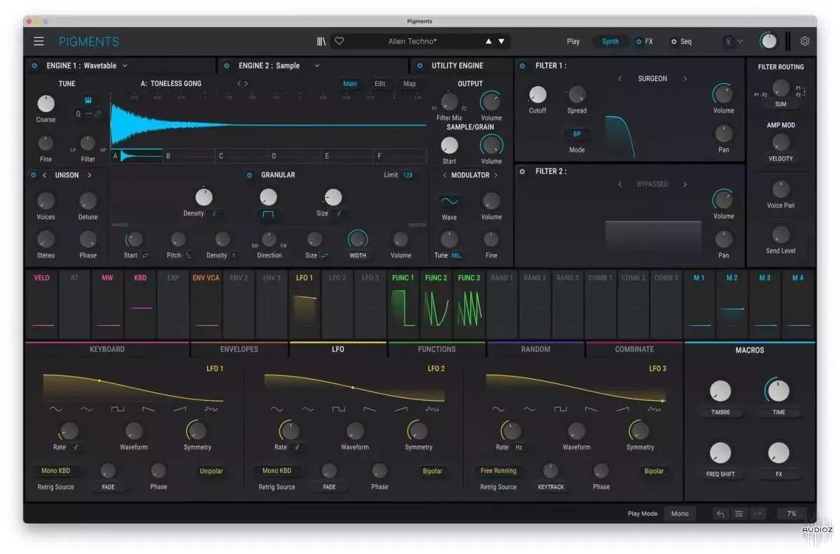Select the sine wave icon in Modulator
The height and width of the screenshot is (554, 840).
[449, 201]
